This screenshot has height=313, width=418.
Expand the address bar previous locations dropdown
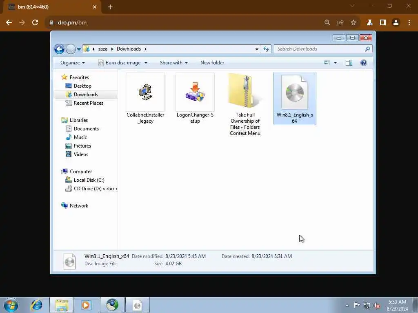pyautogui.click(x=257, y=49)
